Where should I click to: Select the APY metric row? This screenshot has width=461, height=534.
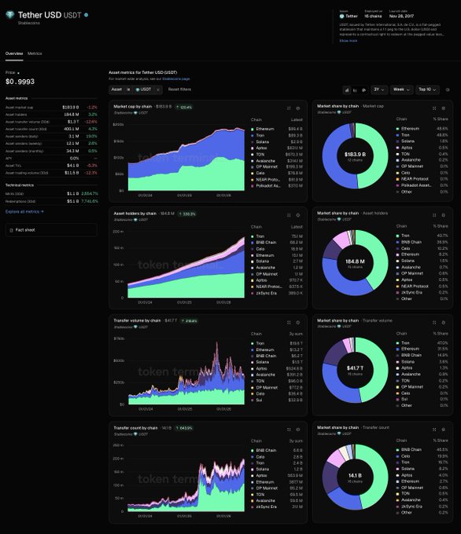coord(51,159)
